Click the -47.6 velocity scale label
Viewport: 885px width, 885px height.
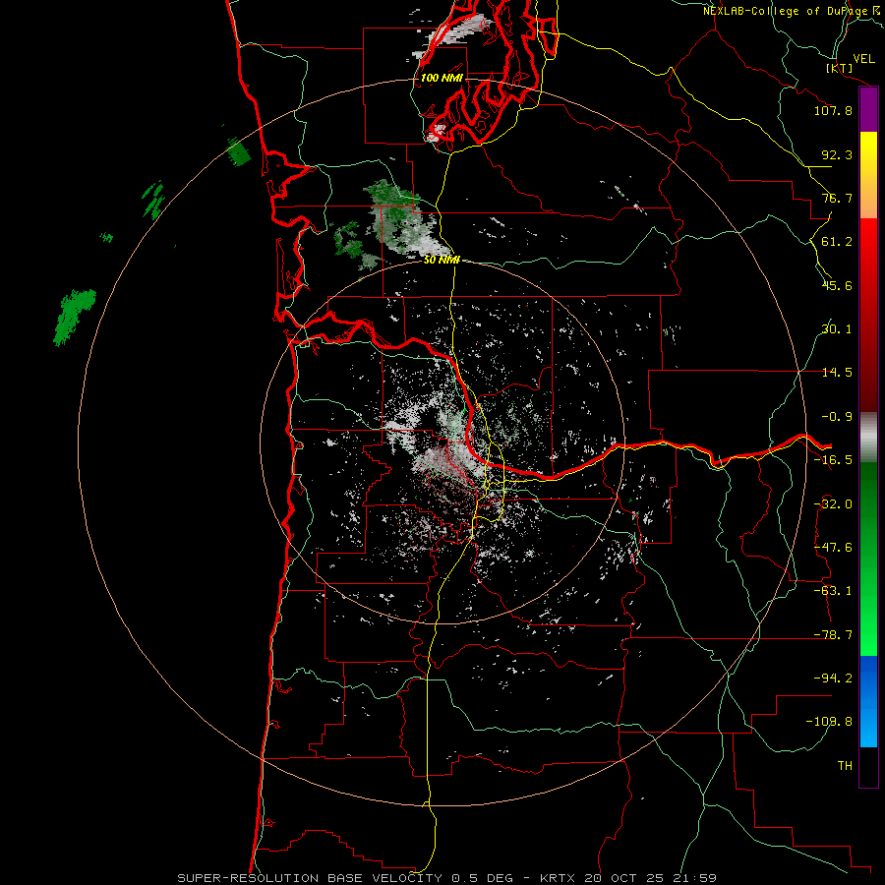pos(833,548)
